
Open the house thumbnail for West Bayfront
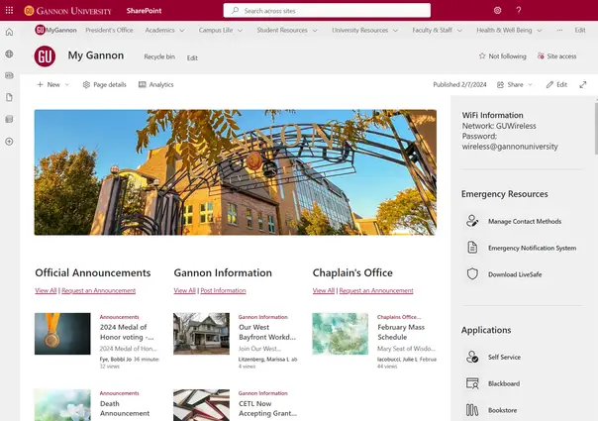[x=201, y=334]
